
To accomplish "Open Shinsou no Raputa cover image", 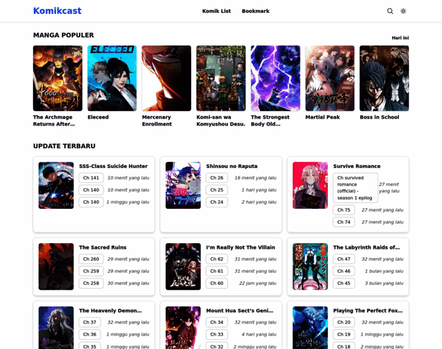I will pos(183,185).
